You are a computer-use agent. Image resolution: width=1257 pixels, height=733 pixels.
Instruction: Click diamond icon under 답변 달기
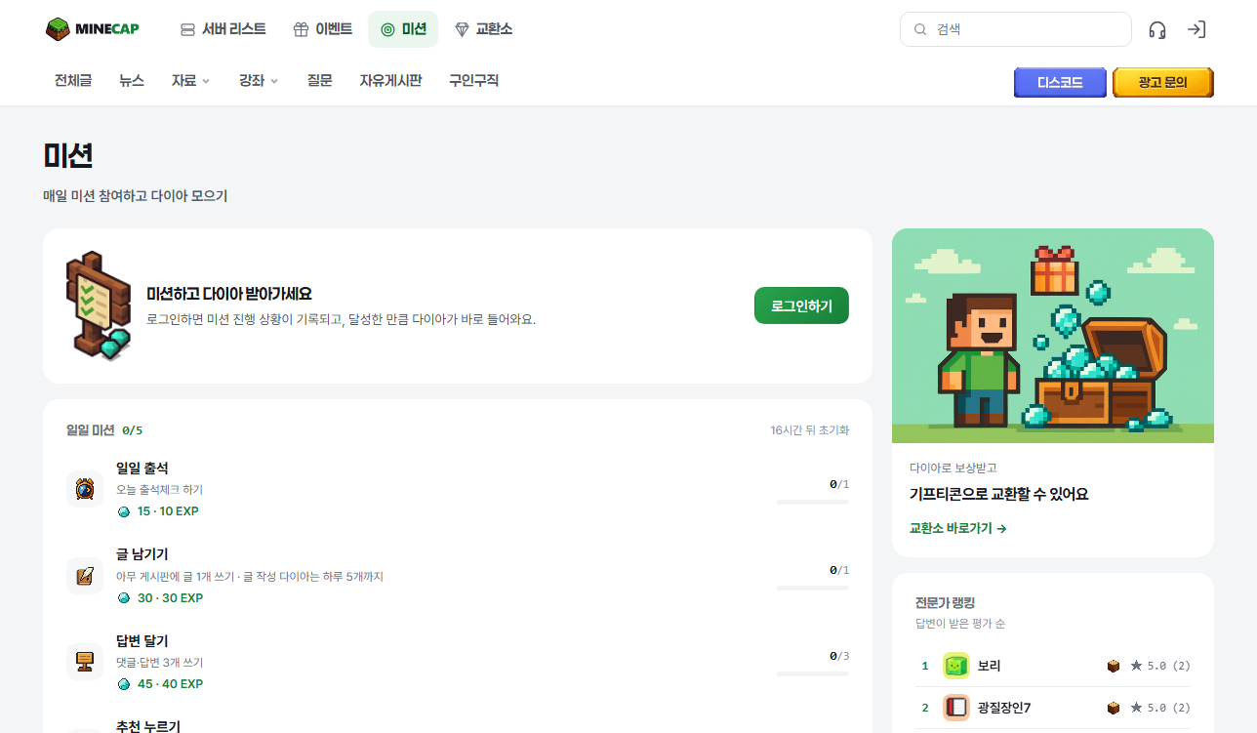pyautogui.click(x=124, y=684)
